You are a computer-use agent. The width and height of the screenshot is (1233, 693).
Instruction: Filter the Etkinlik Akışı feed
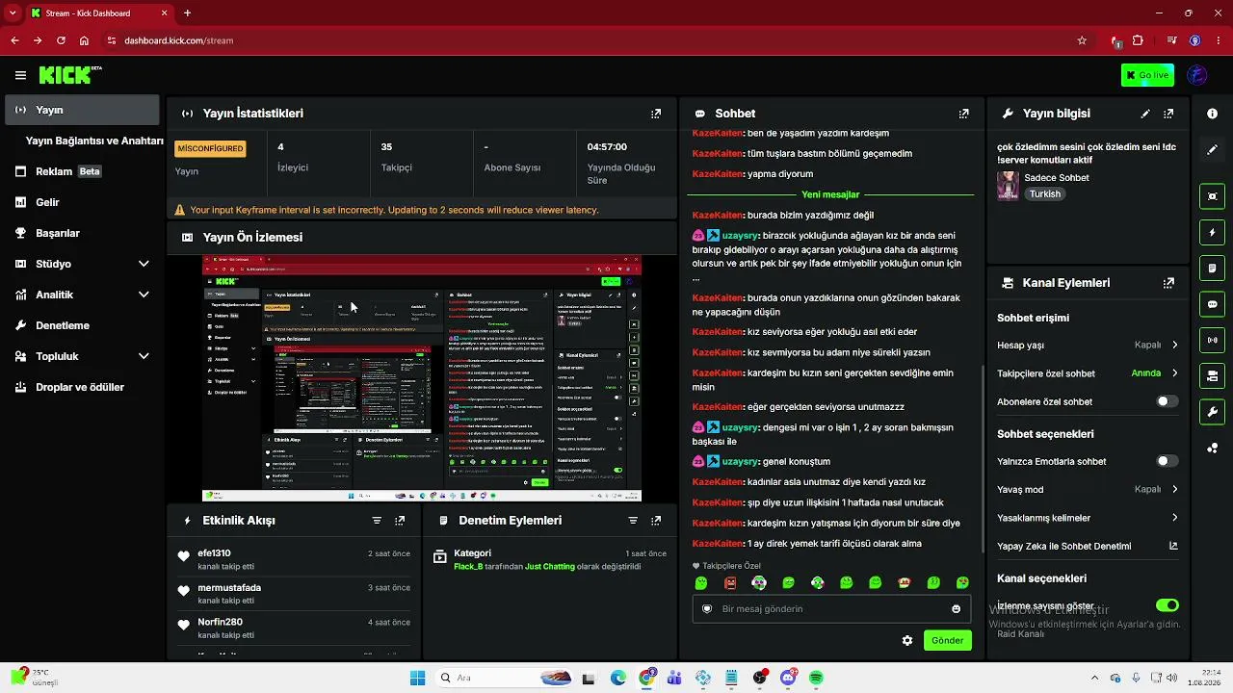(x=377, y=521)
